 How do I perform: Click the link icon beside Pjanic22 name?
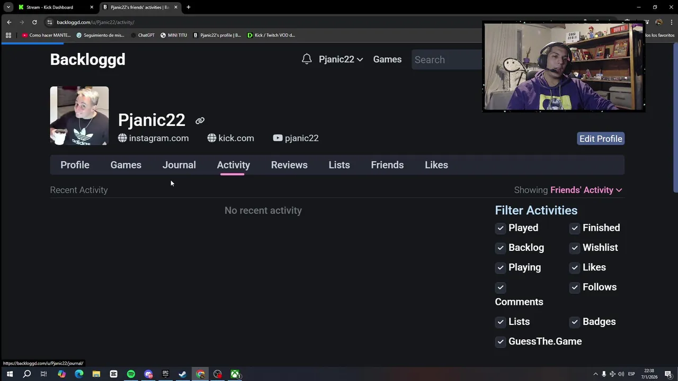pyautogui.click(x=200, y=121)
